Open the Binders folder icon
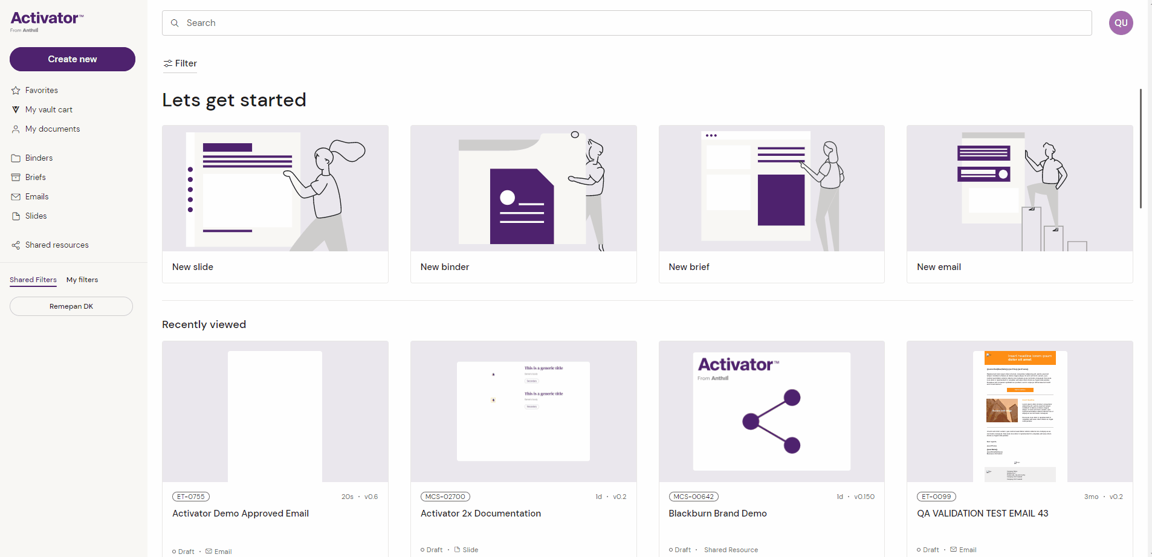This screenshot has width=1152, height=557. [16, 158]
